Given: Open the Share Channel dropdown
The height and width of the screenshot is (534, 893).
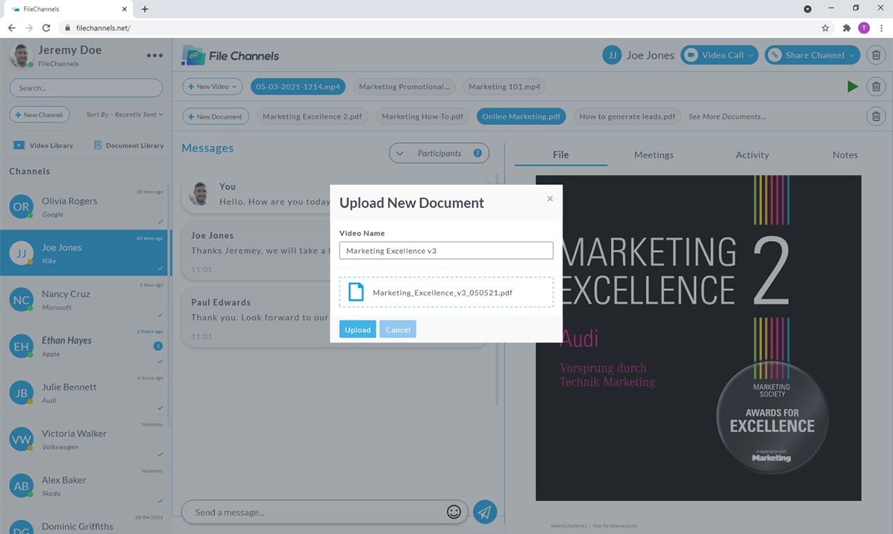Looking at the screenshot, I should coord(813,55).
